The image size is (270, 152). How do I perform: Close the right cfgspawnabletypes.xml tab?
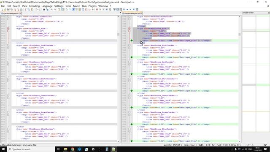click(141, 13)
